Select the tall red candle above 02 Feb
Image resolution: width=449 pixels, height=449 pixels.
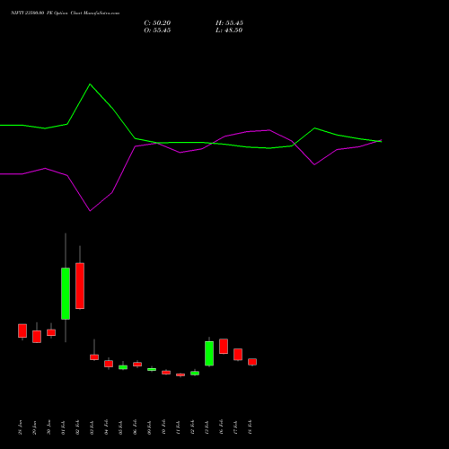click(x=80, y=286)
